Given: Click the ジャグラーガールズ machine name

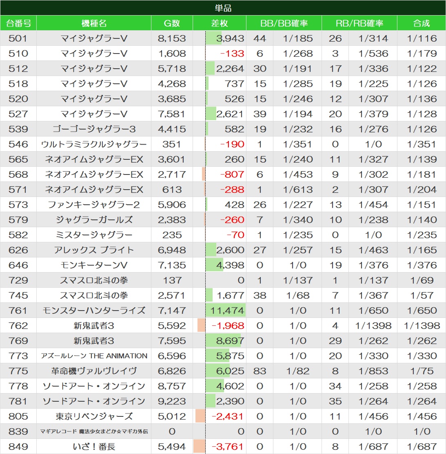Looking at the screenshot, I should click(x=94, y=220).
